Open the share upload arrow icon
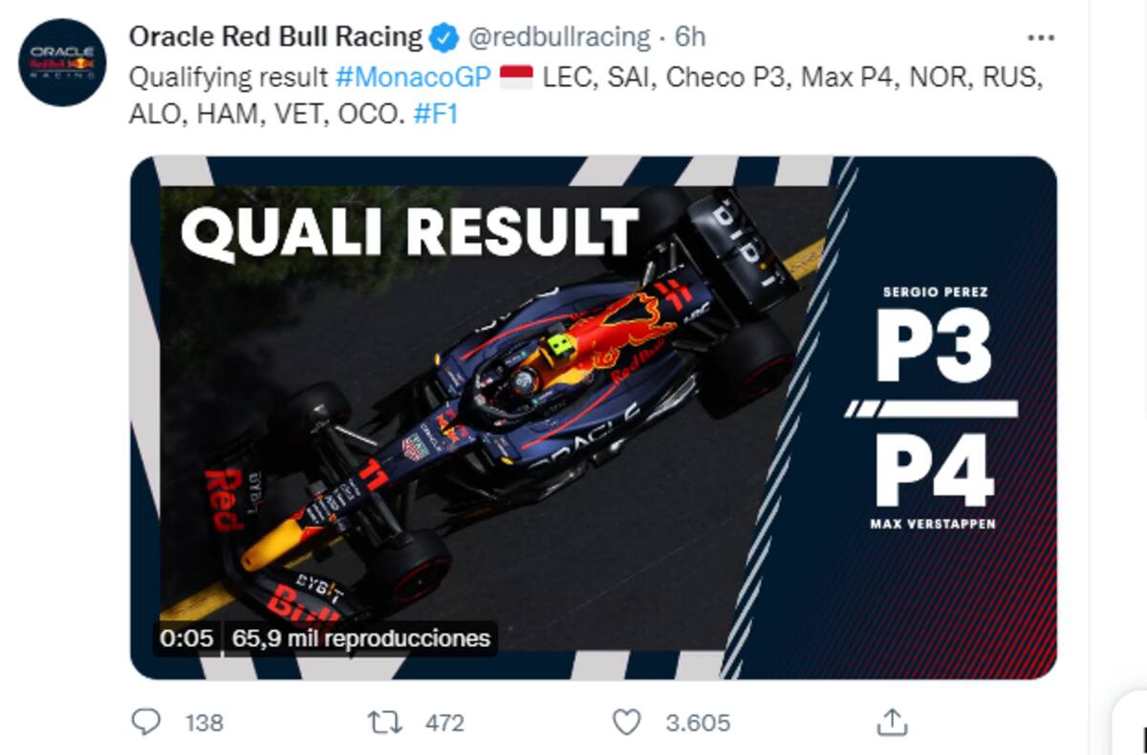This screenshot has height=755, width=1147. (x=891, y=722)
